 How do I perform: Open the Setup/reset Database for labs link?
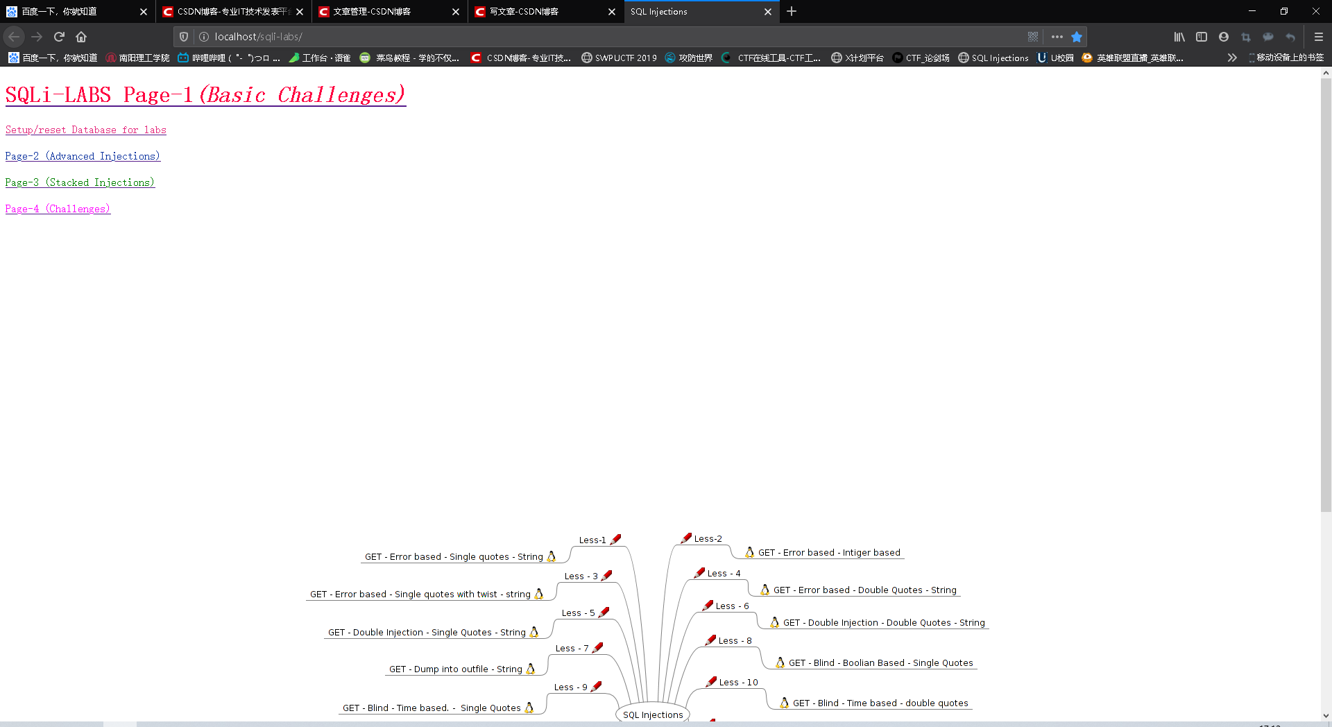point(85,130)
